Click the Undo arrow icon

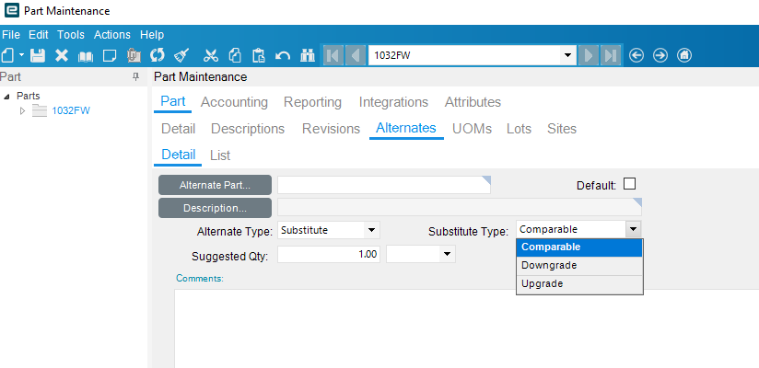(x=283, y=55)
